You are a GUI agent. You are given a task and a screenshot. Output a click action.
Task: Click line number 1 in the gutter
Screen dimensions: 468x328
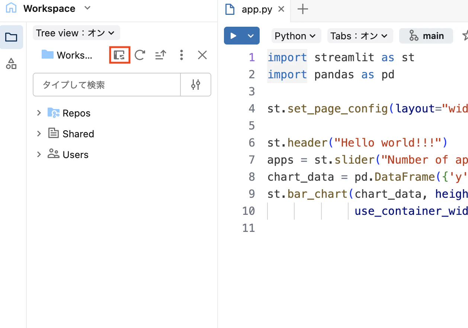(252, 58)
